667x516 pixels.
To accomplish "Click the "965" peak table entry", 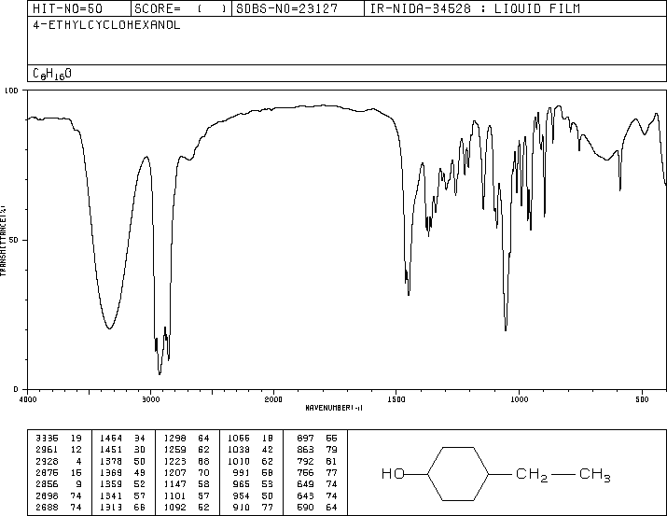I will pyautogui.click(x=242, y=484).
